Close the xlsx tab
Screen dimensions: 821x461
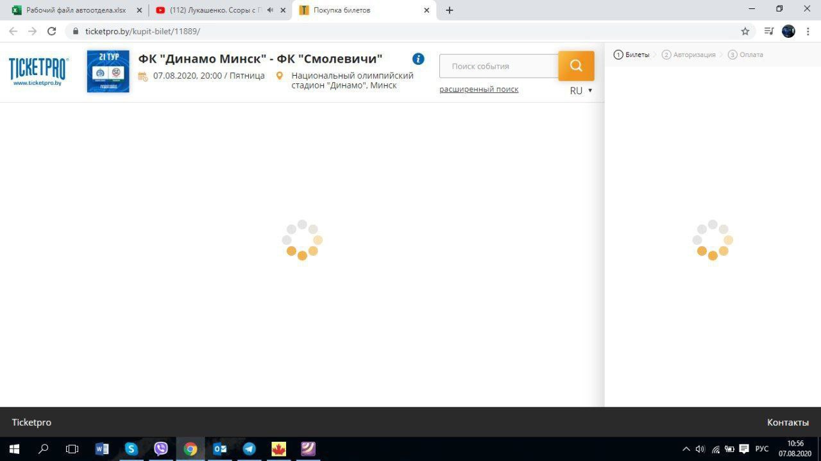coord(139,10)
